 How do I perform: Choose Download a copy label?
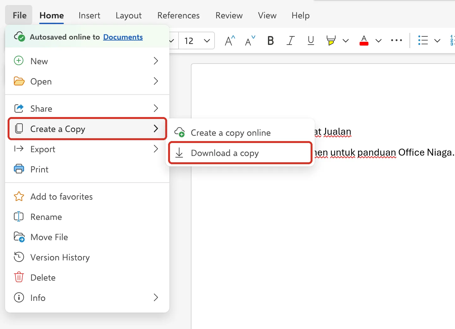click(x=225, y=153)
